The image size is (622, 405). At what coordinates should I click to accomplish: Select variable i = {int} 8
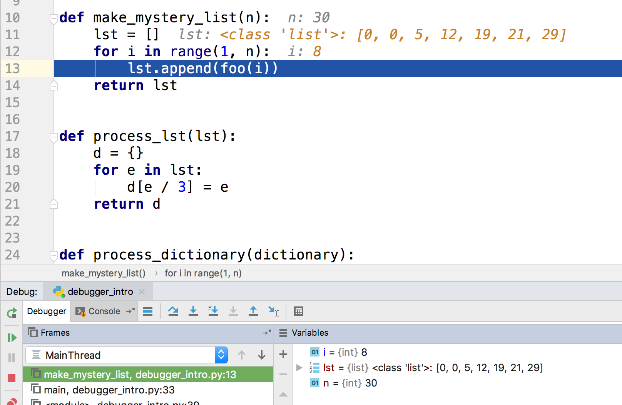click(339, 352)
